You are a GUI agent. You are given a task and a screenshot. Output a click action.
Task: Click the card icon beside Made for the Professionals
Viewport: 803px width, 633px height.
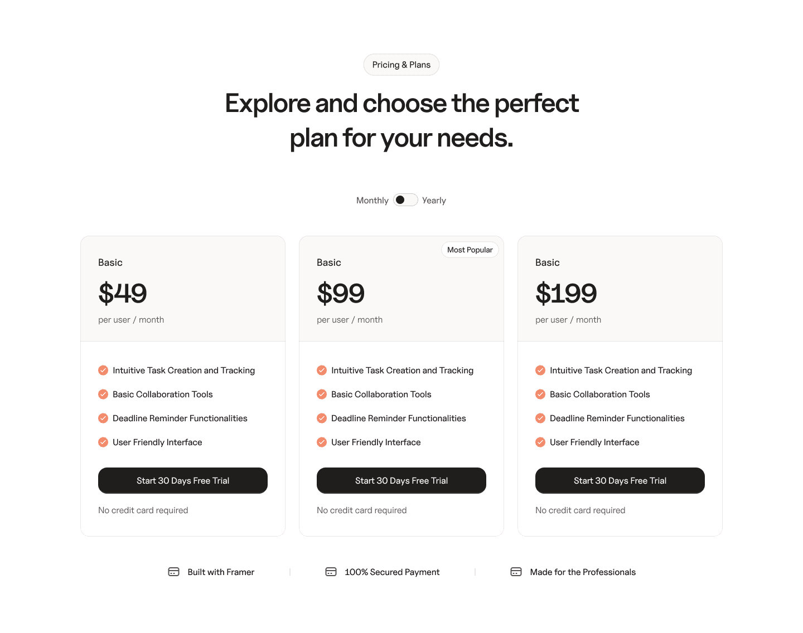(516, 572)
